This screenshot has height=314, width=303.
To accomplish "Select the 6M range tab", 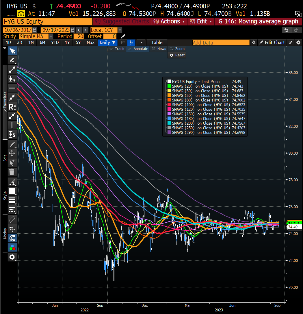I will tap(42, 43).
